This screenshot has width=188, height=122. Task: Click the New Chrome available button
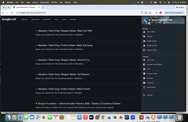click(x=173, y=13)
